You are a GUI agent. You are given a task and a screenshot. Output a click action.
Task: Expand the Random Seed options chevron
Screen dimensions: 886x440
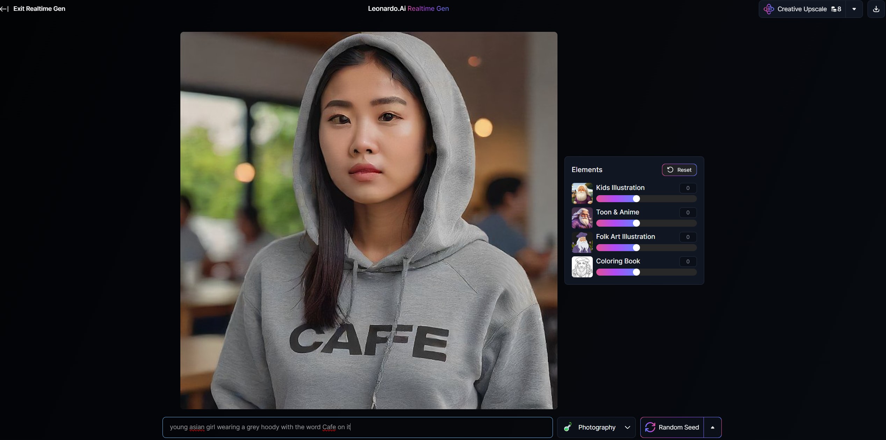[x=713, y=427]
